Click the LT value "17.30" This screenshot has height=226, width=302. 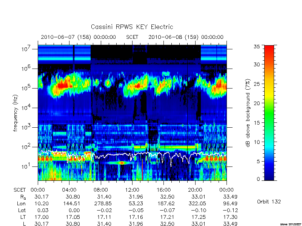(x=230, y=217)
